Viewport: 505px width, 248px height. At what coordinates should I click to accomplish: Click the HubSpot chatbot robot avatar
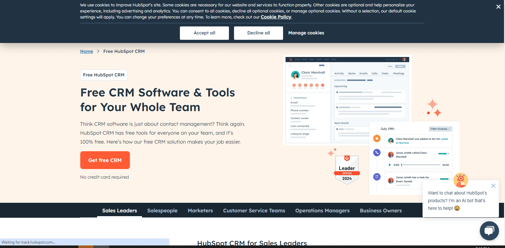point(460,180)
